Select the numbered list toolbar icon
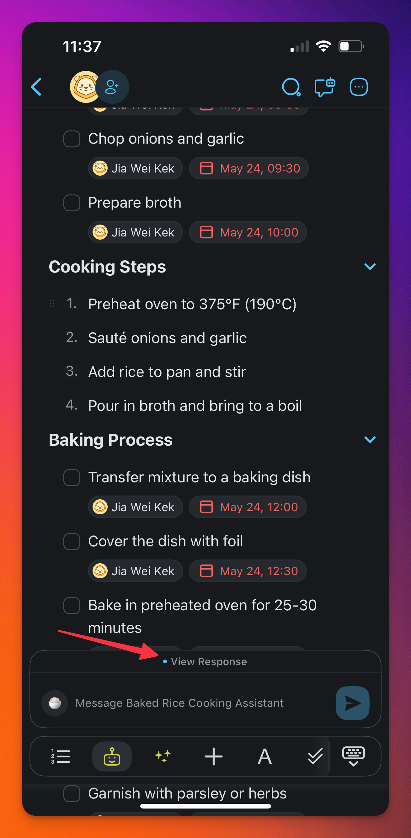Screen dimensions: 411x838 [x=61, y=756]
